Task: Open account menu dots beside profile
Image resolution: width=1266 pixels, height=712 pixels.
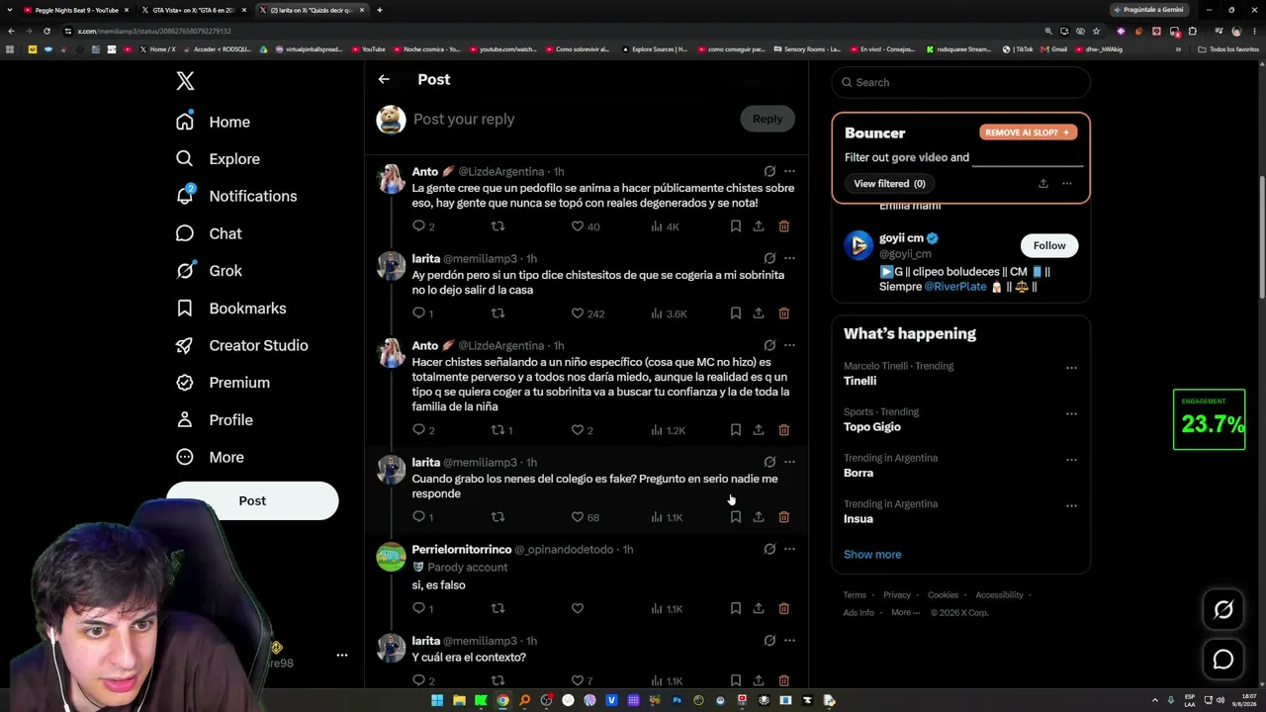Action: click(342, 655)
